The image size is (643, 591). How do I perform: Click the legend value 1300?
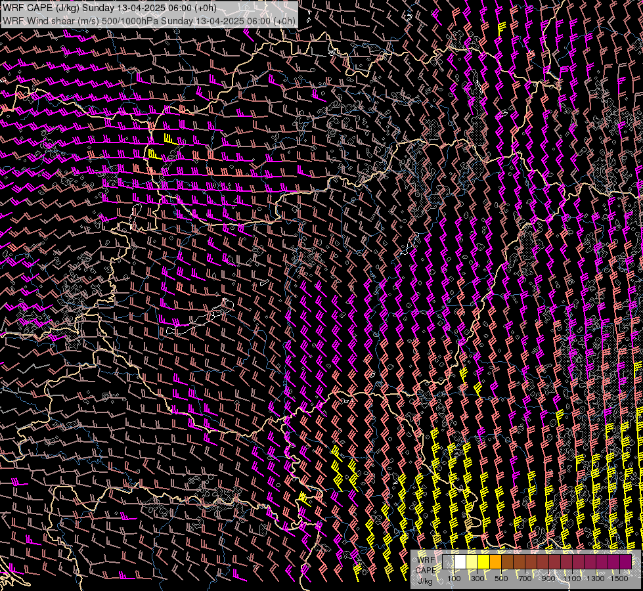(x=596, y=579)
